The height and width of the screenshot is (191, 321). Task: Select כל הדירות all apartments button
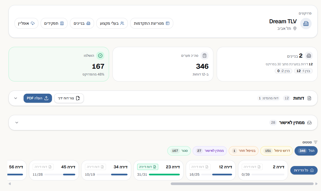tap(304, 170)
